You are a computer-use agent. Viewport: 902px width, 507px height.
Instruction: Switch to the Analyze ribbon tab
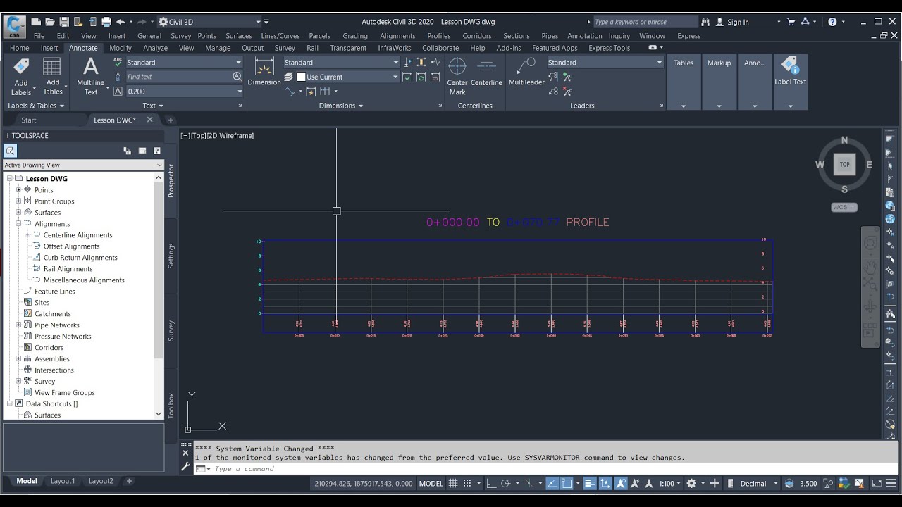click(155, 48)
